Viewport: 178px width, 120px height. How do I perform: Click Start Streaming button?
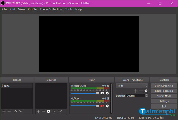[164, 86]
